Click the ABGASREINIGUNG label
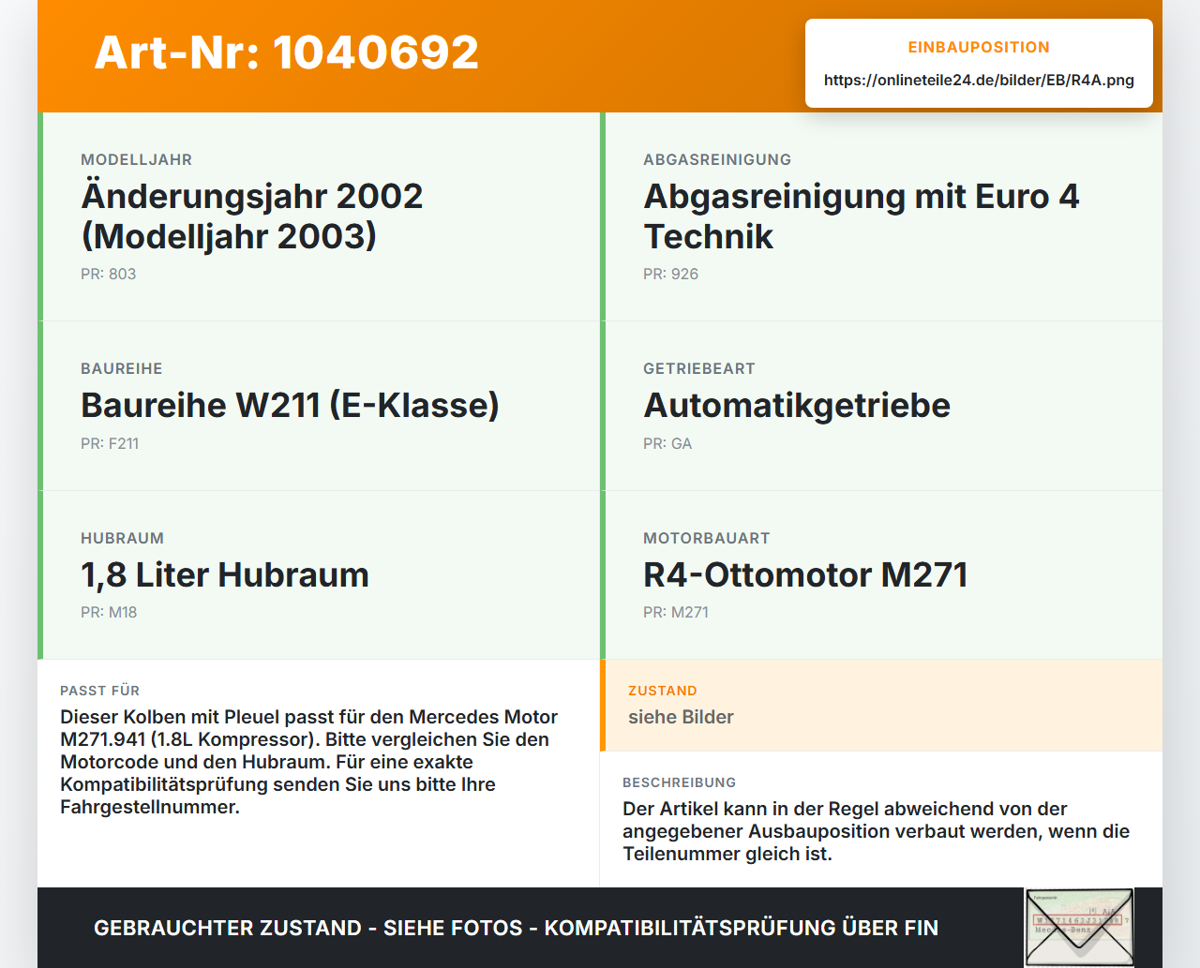This screenshot has width=1200, height=968. [717, 159]
